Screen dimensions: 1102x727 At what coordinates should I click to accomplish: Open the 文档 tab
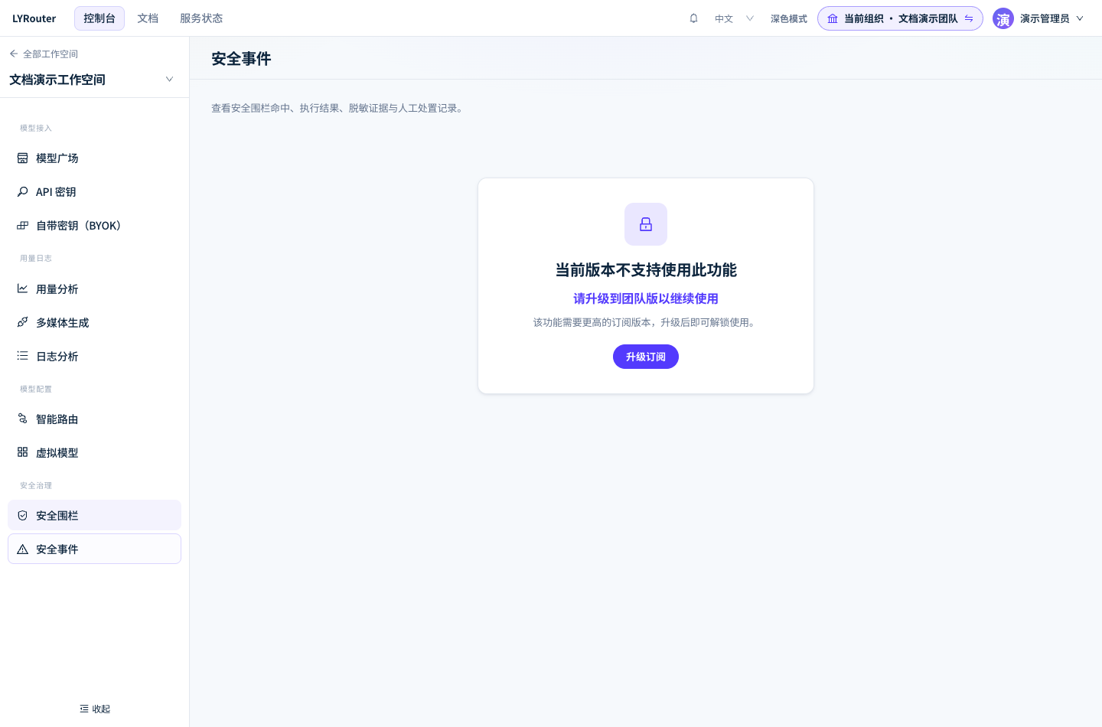(148, 18)
